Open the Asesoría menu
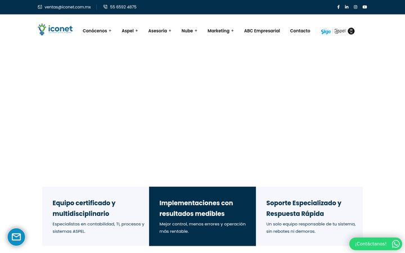 pyautogui.click(x=157, y=31)
